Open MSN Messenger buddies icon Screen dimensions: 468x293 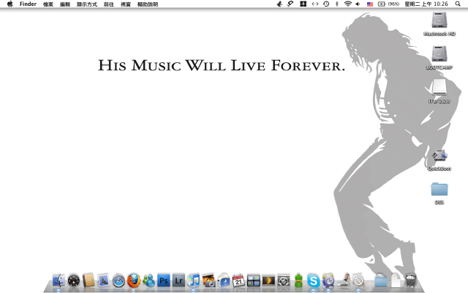coord(148,281)
